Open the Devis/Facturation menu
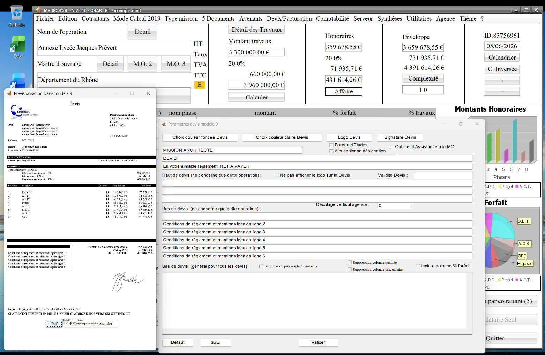 click(289, 18)
